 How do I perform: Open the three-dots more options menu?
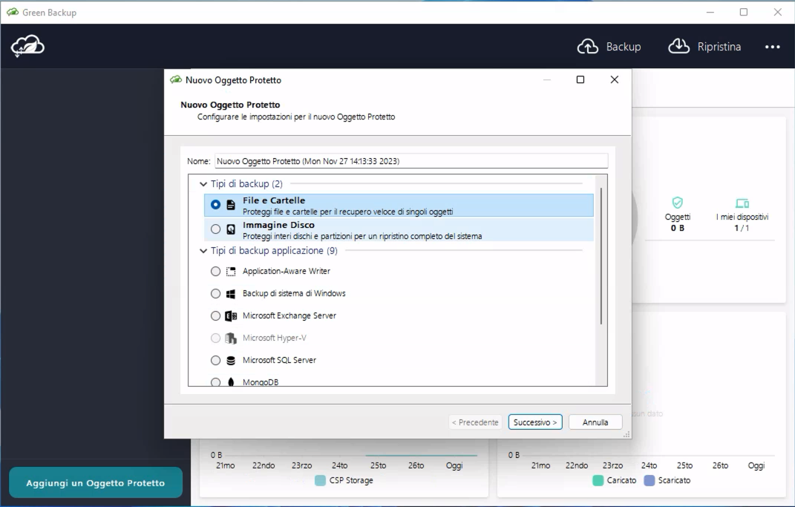click(772, 47)
